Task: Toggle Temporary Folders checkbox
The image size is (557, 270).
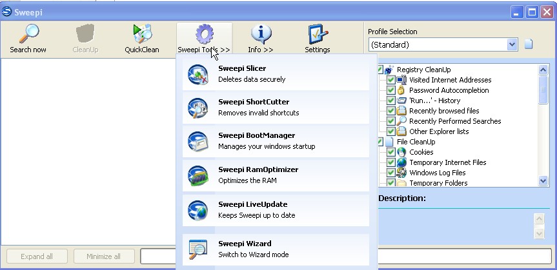Action: point(390,183)
